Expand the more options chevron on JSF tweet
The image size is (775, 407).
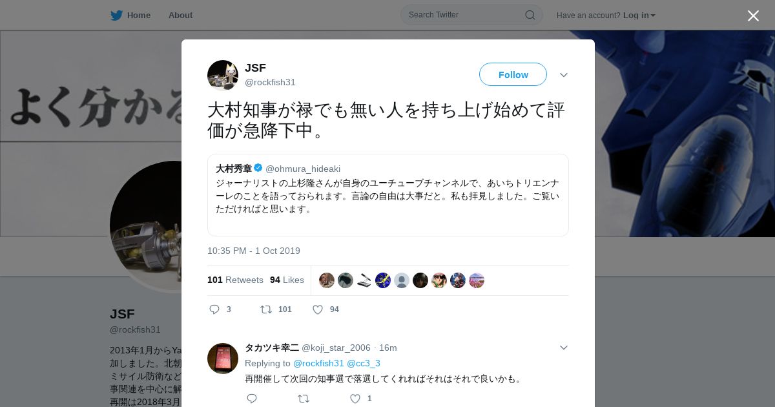click(x=564, y=75)
